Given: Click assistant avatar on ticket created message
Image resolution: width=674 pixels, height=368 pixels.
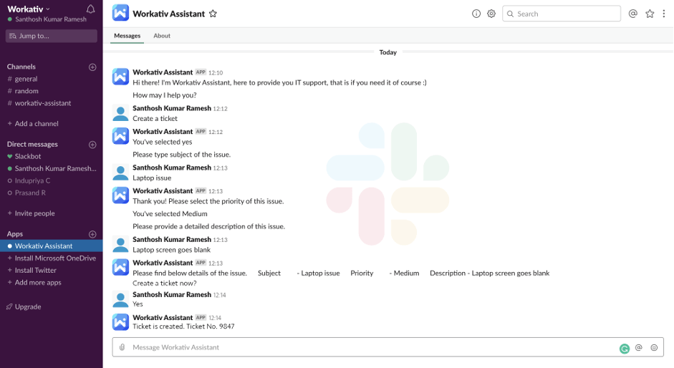Looking at the screenshot, I should coord(120,322).
